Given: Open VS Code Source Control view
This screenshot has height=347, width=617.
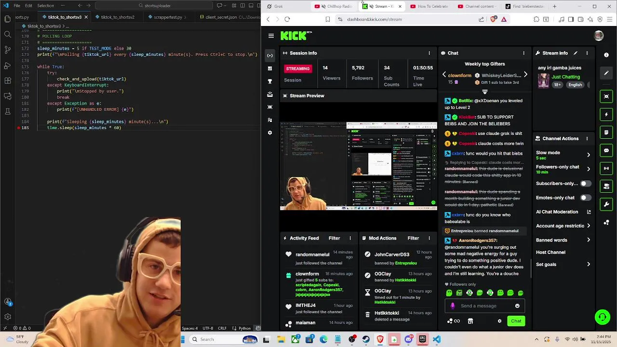Looking at the screenshot, I should coord(7,50).
